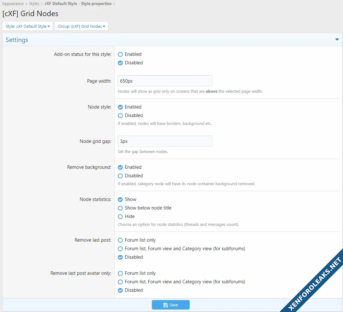Enable Node style radio option
The height and width of the screenshot is (312, 343).
tap(120, 107)
